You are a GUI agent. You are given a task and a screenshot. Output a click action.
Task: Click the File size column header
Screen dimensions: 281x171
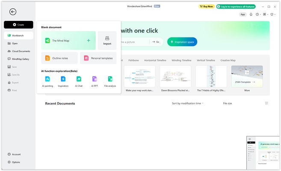point(227,103)
